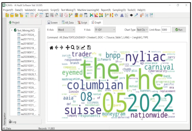Image resolution: width=192 pixels, height=131 pixels.
Task: Switch to the All_Data tab
Action: [x=68, y=23]
